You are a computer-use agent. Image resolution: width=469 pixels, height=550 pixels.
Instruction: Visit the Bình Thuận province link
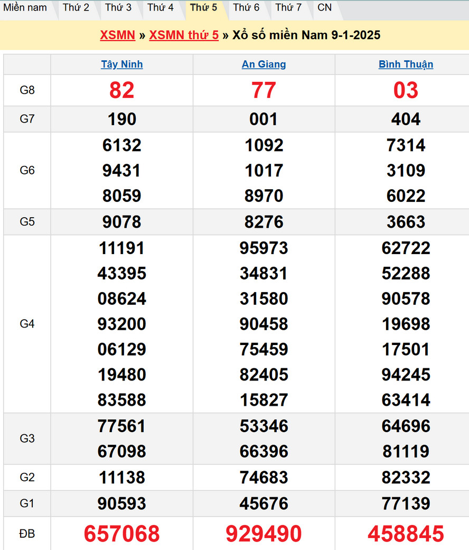pos(406,64)
